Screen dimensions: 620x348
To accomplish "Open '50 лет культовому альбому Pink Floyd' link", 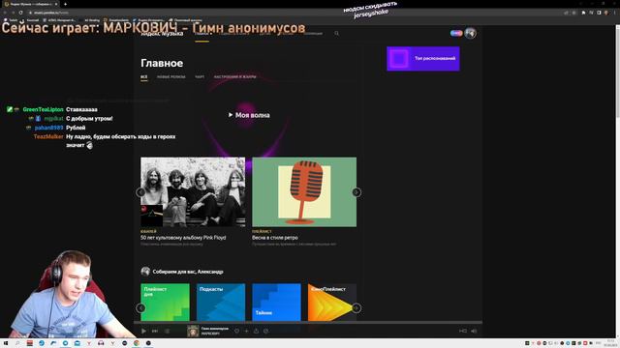I will (x=183, y=238).
